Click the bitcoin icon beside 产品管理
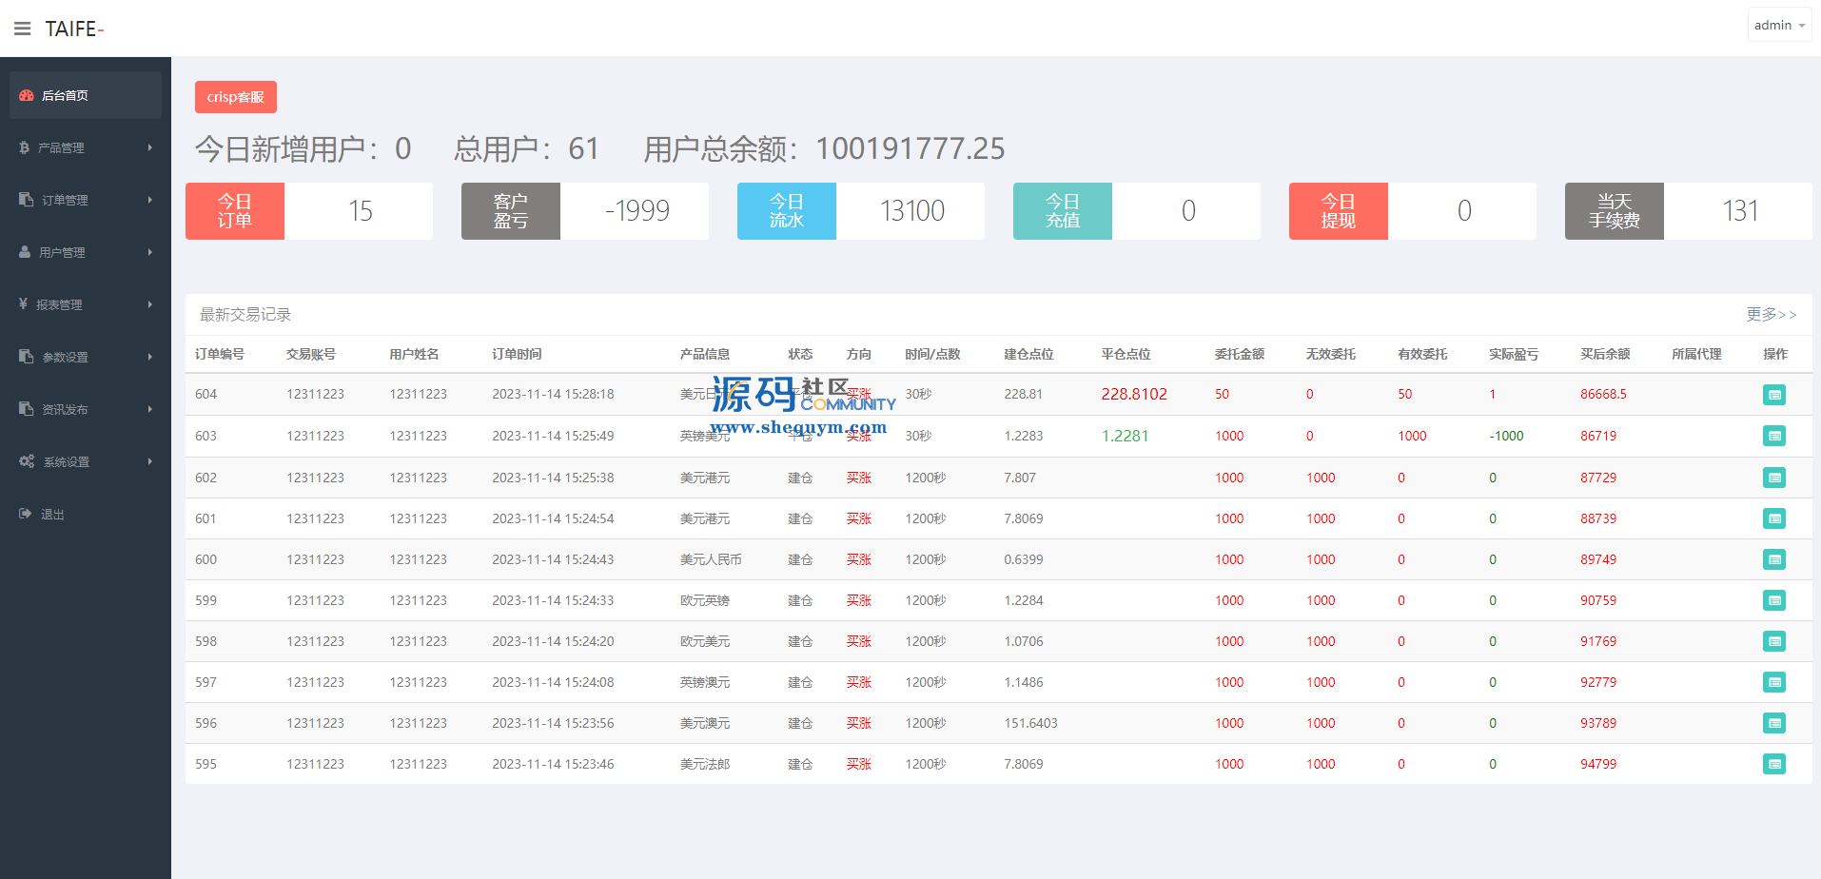Viewport: 1821px width, 879px height. click(x=24, y=147)
